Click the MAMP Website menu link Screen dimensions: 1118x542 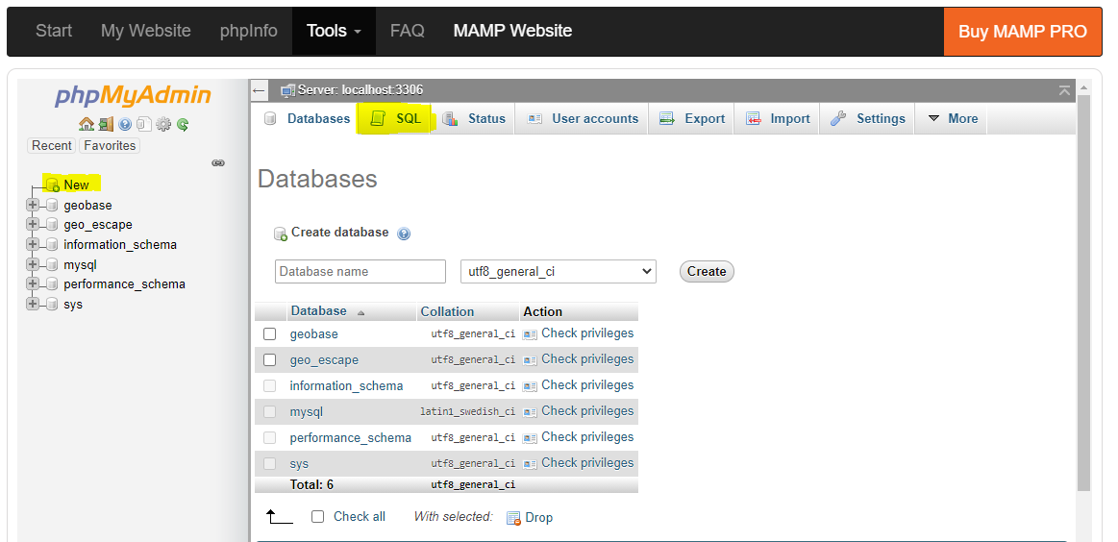click(512, 32)
